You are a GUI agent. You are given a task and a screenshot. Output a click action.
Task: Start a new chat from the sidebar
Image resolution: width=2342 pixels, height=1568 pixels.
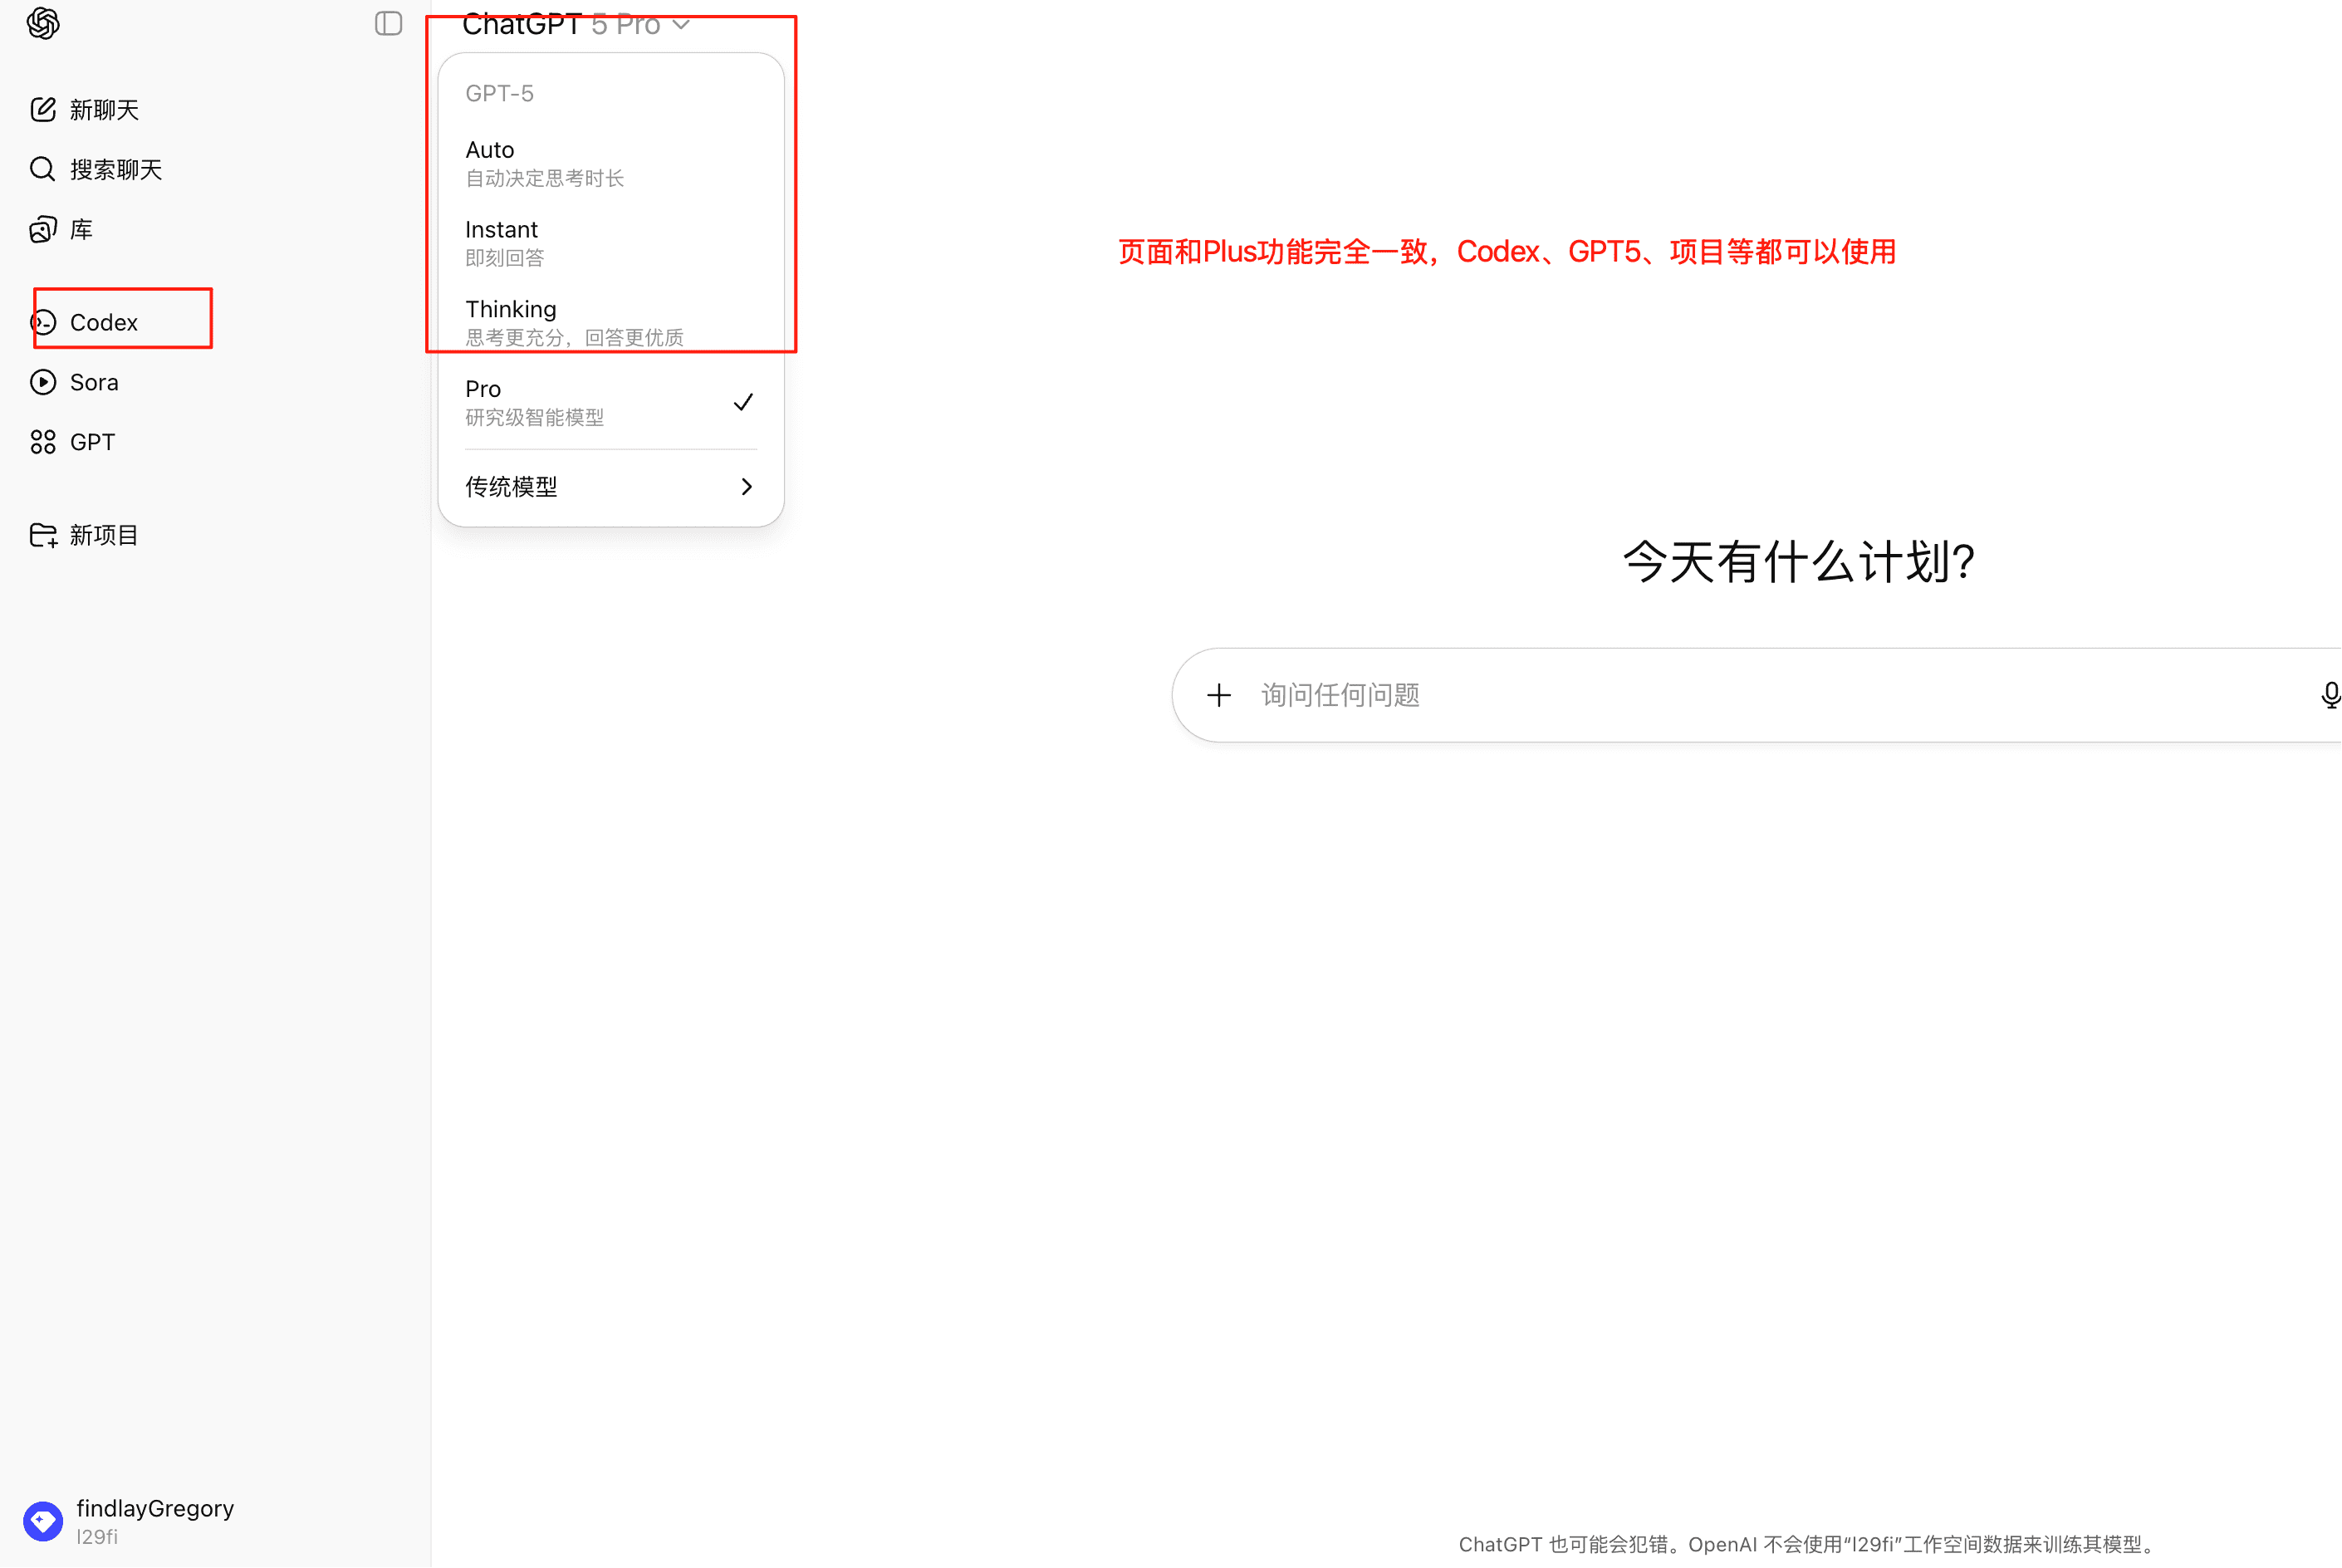103,109
